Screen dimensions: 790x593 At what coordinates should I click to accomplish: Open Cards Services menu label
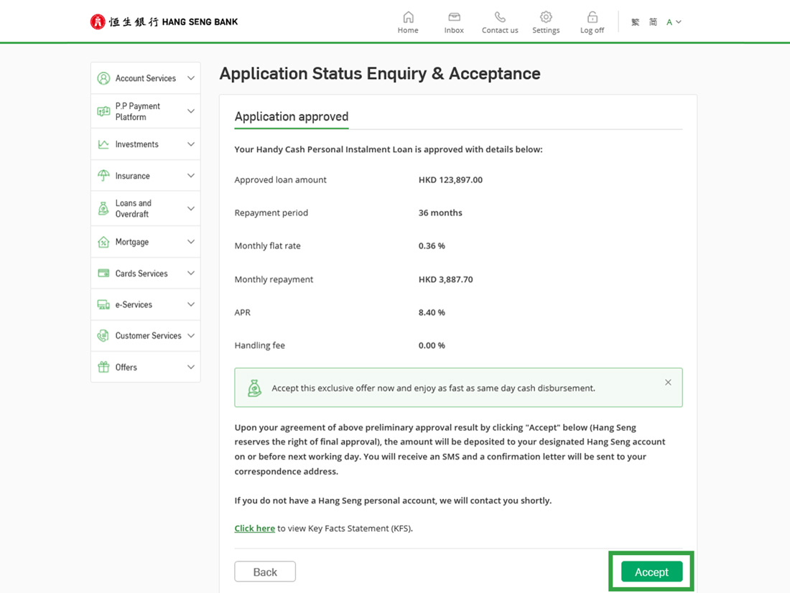click(x=141, y=273)
